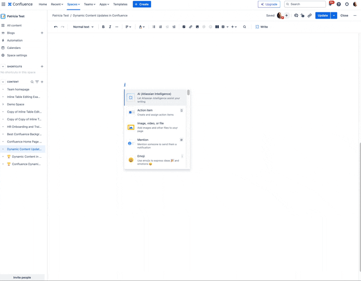Open the Normal text style dropdown

[83, 27]
